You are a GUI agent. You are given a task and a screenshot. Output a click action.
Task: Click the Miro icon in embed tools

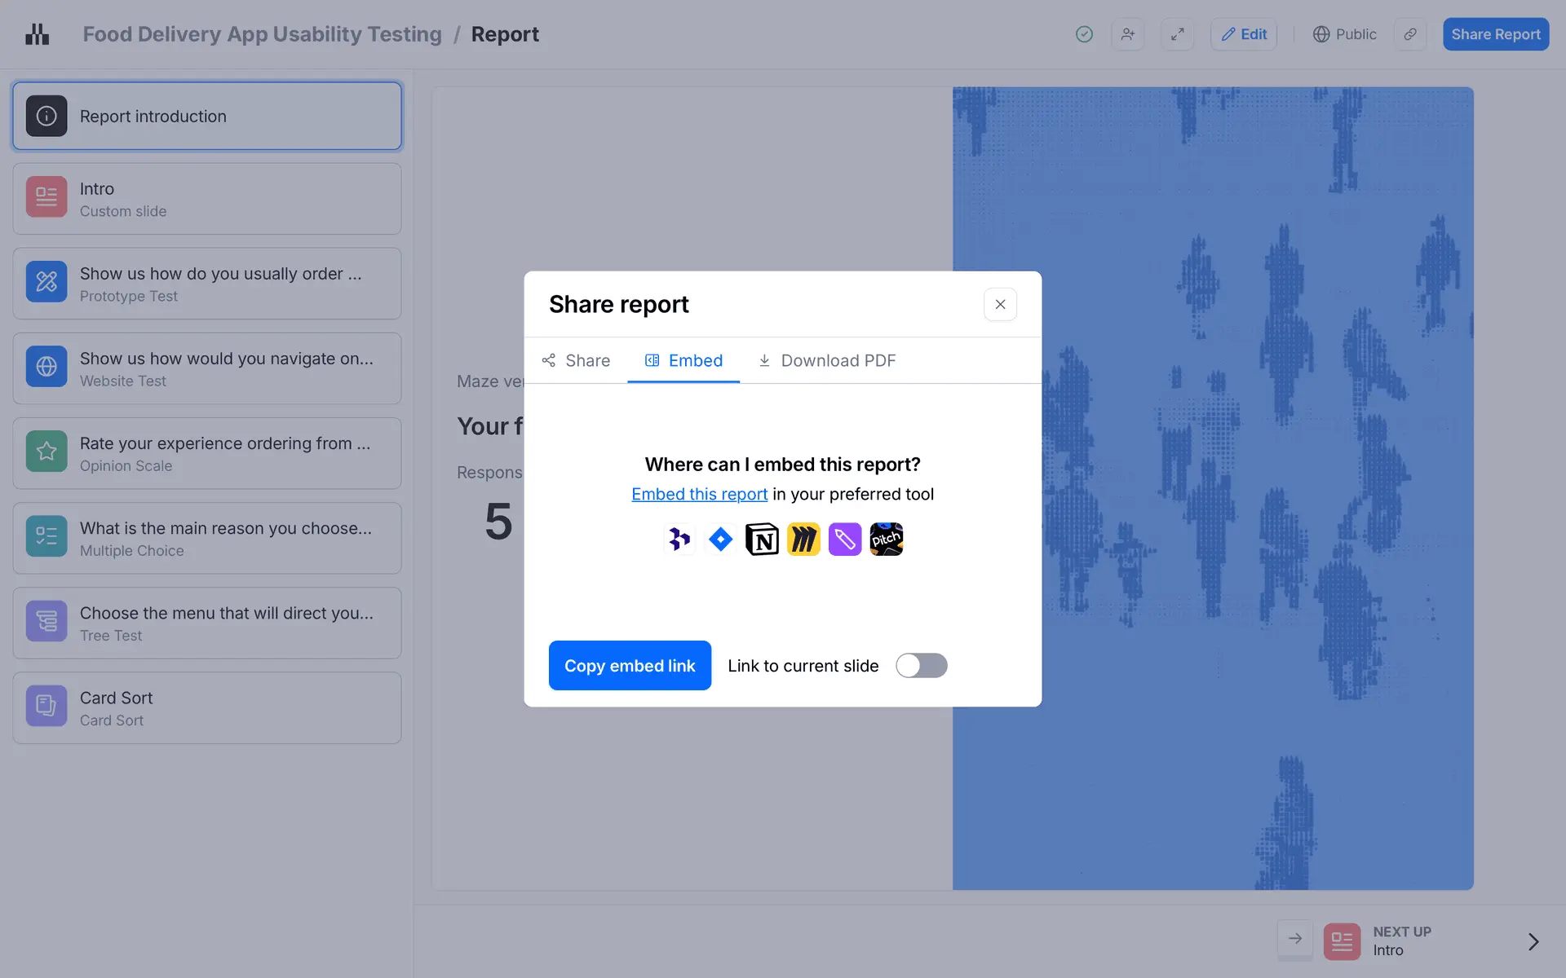[803, 540]
